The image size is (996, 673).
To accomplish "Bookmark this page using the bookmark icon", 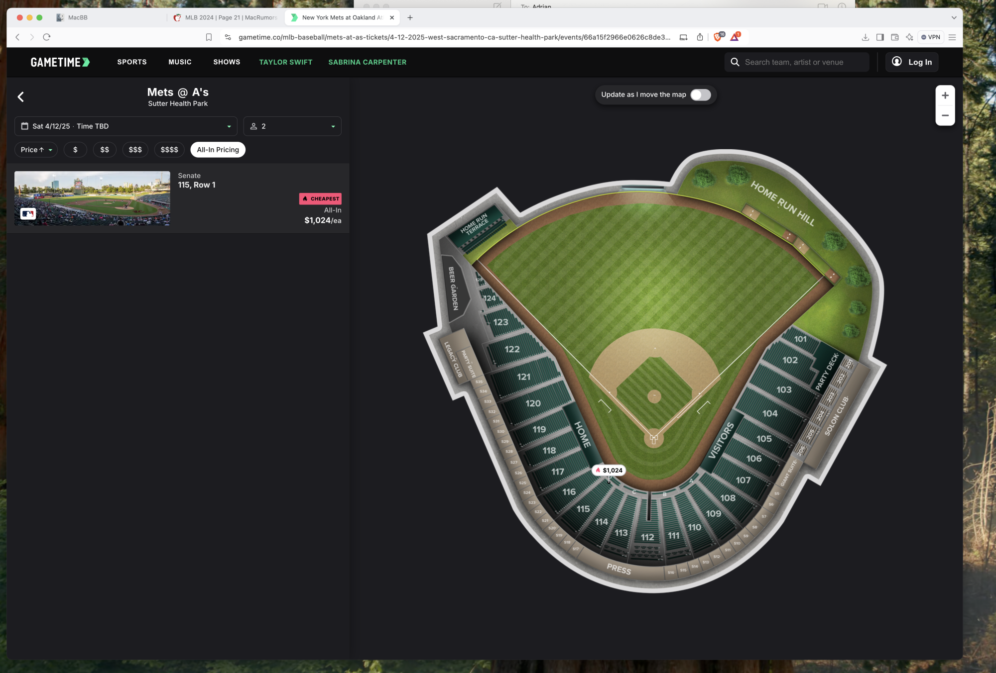I will click(209, 37).
